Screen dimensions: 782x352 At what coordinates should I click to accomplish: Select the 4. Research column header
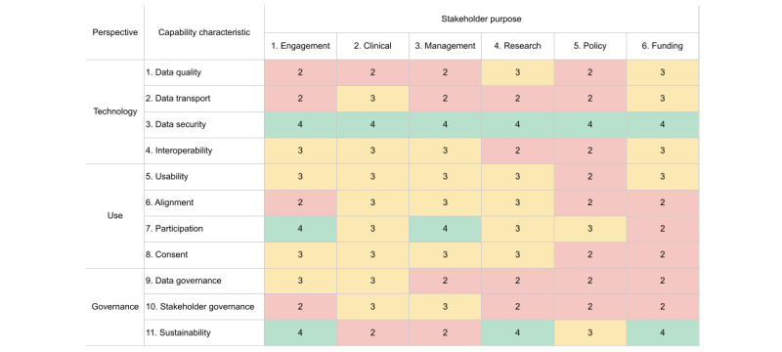coord(518,46)
